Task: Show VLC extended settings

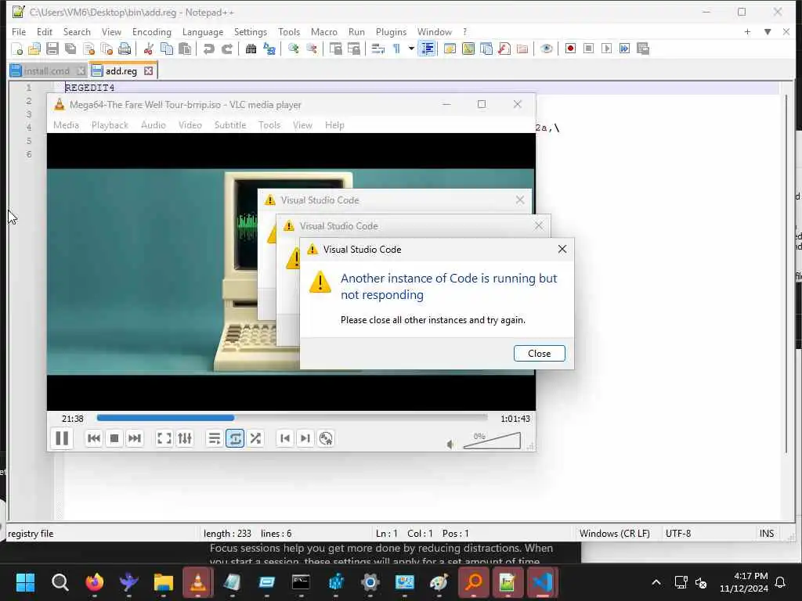Action: point(185,438)
